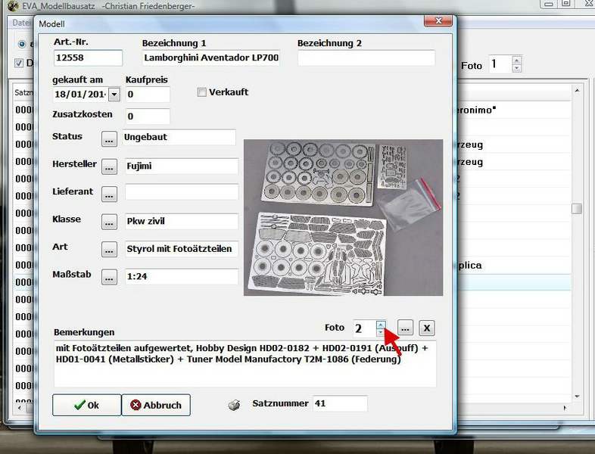Image resolution: width=595 pixels, height=454 pixels.
Task: Click Status lookup ellipsis button
Action: (109, 138)
